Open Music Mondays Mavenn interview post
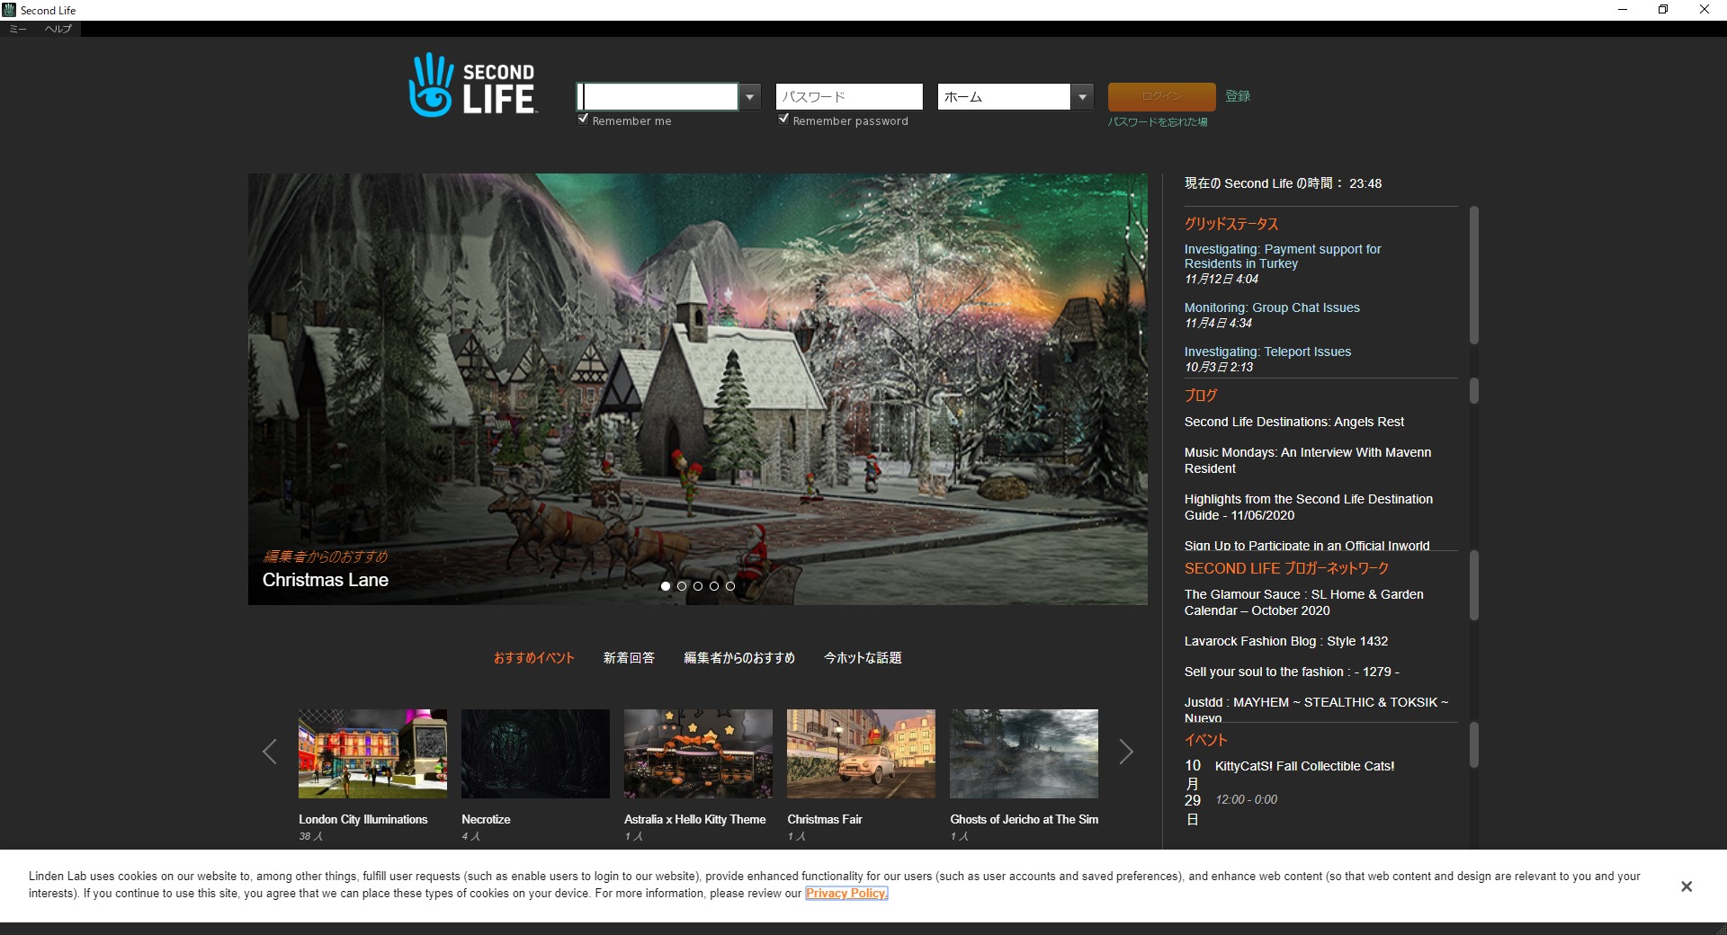This screenshot has width=1727, height=935. click(1307, 460)
